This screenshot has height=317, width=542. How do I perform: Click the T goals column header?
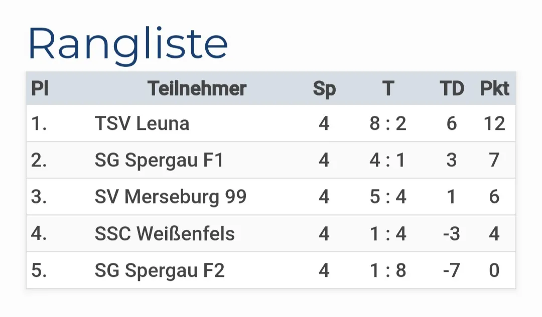pos(388,88)
